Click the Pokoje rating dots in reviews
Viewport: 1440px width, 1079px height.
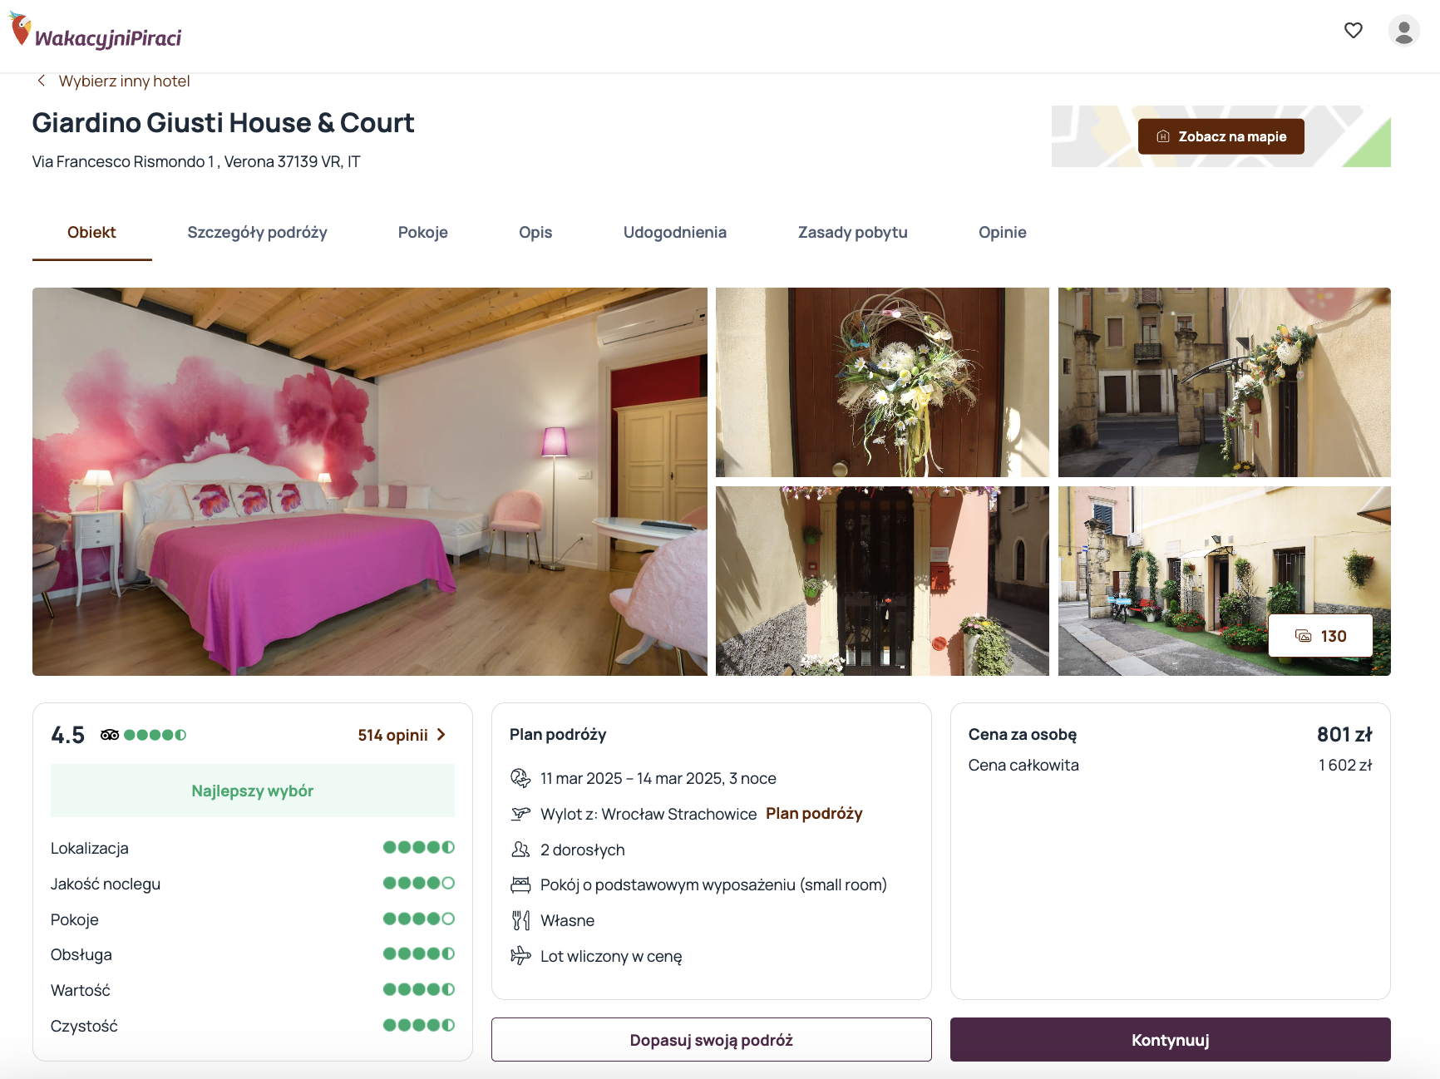coord(419,919)
